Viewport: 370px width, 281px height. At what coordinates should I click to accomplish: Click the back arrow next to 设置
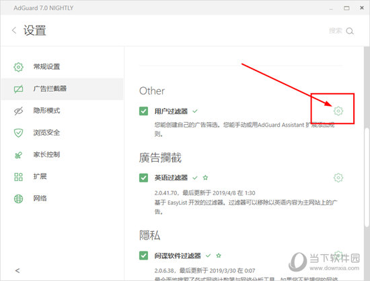coord(14,30)
